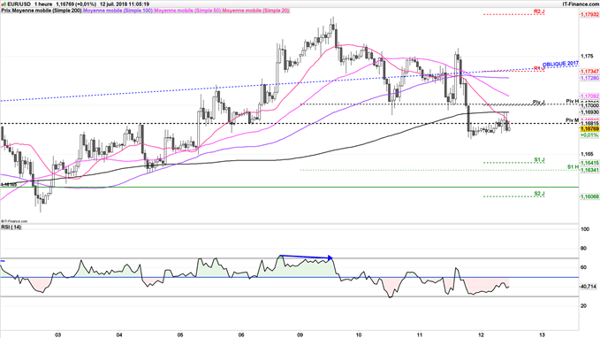
Task: Click the red price tag 1,17932
Action: click(589, 14)
